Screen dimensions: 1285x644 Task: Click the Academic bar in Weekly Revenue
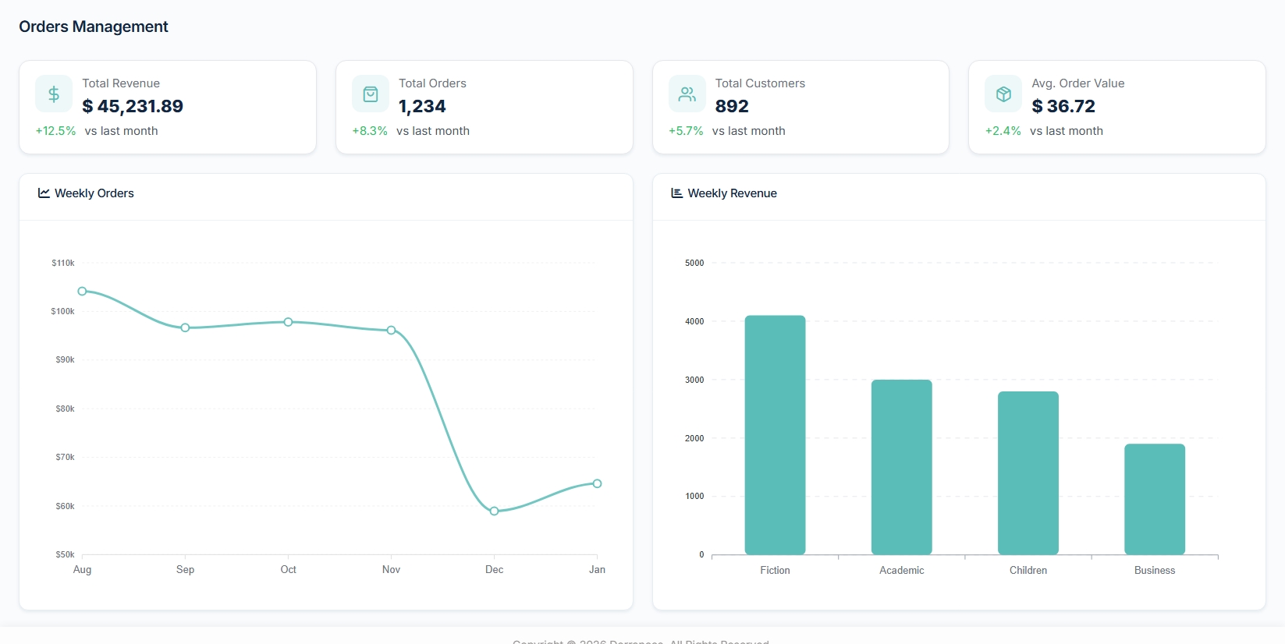901,467
